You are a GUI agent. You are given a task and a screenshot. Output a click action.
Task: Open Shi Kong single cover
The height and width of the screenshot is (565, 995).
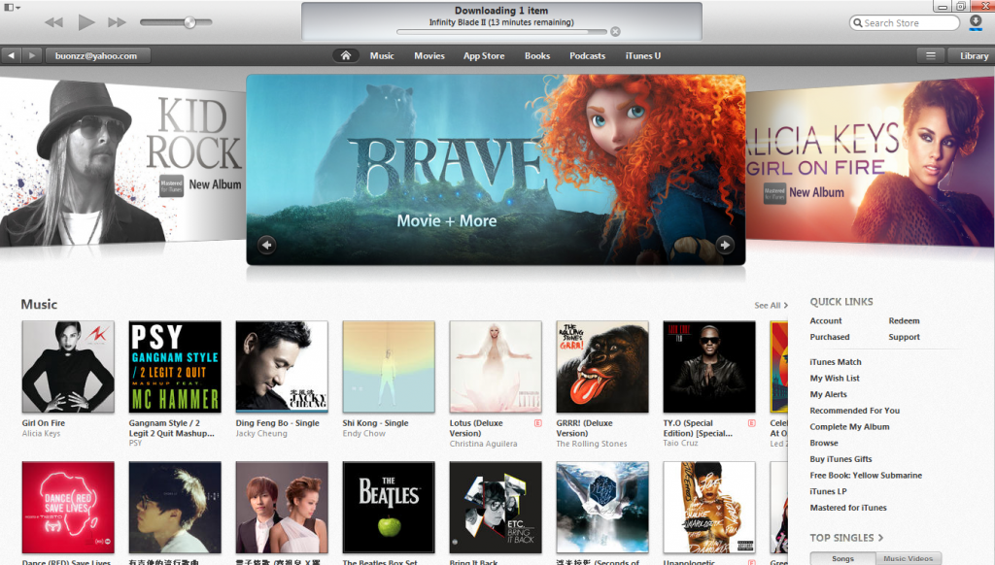click(x=389, y=367)
